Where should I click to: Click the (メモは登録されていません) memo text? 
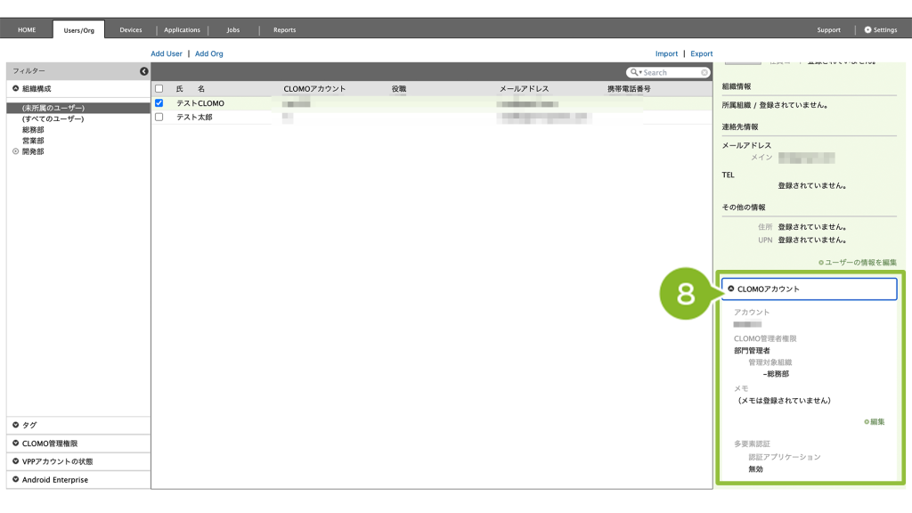[x=784, y=401]
